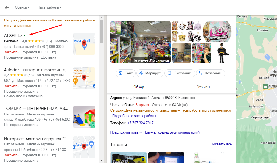This screenshot has width=277, height=163.
Task: Click the Райымбек label on the map
Action: pos(256,107)
